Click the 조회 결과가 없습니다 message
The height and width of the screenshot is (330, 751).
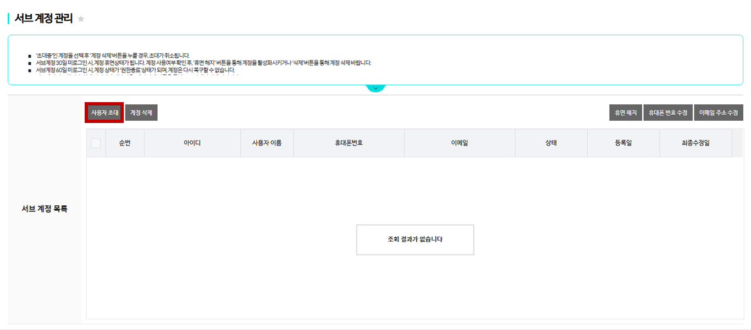tap(415, 239)
